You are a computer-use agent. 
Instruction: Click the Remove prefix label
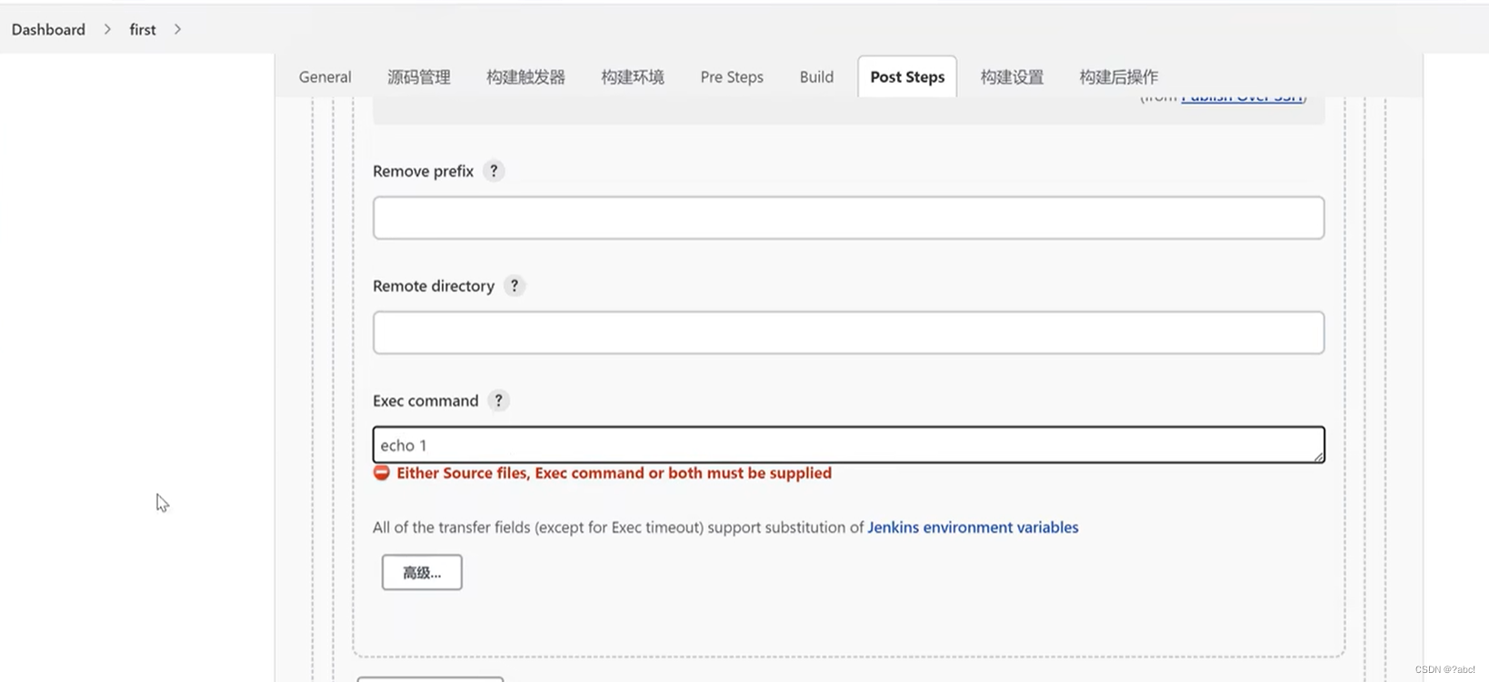[424, 171]
